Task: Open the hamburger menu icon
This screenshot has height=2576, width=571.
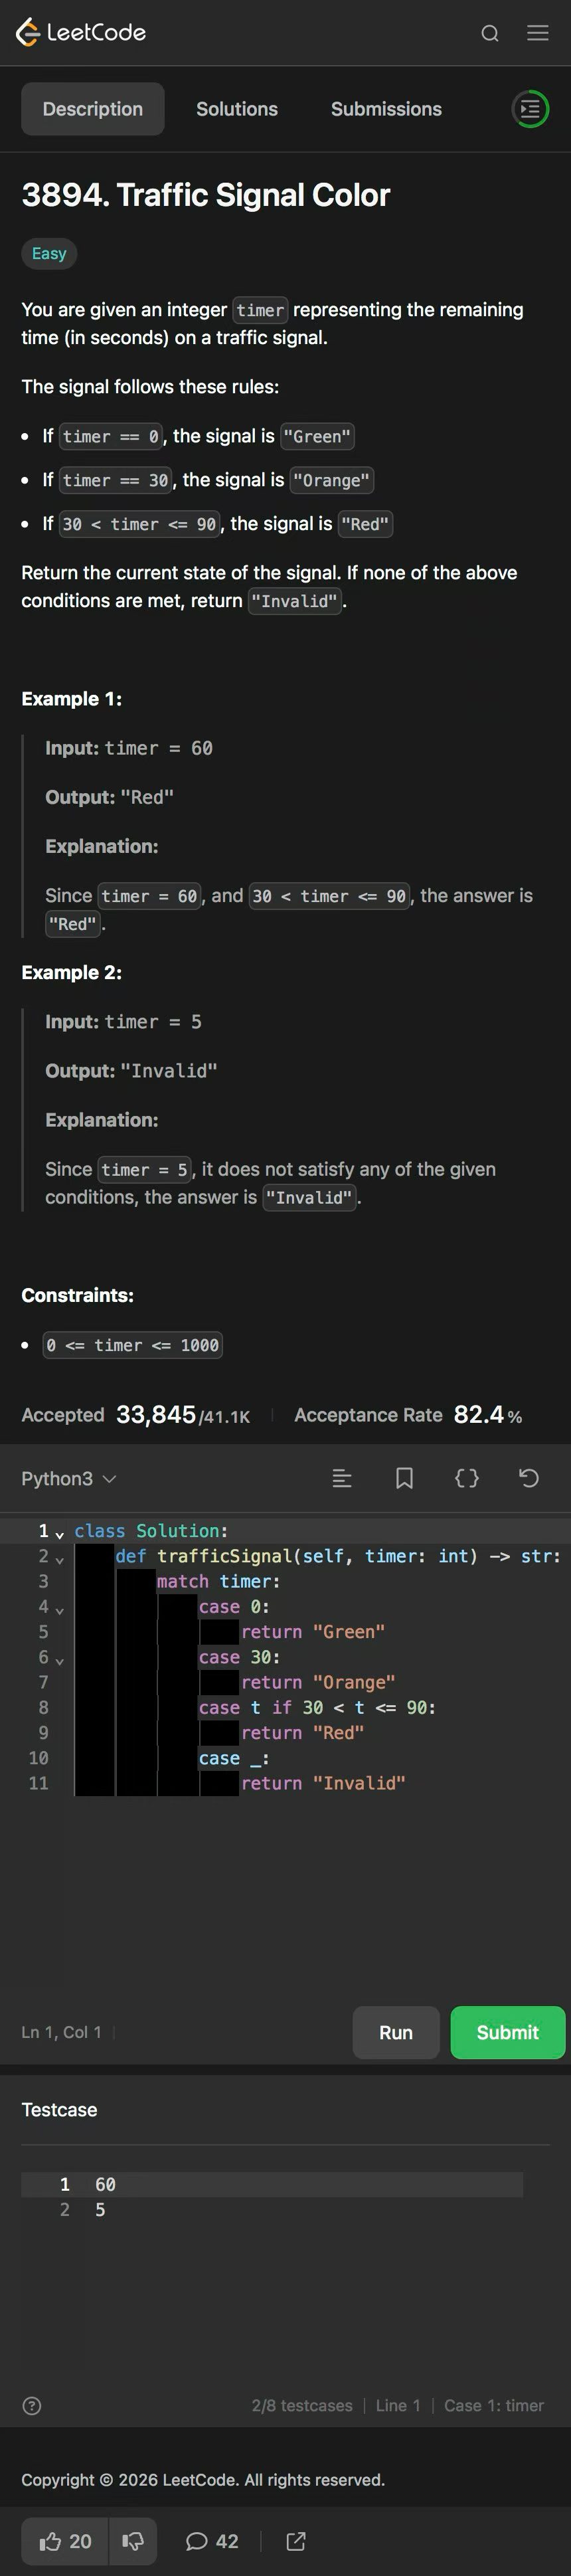Action: pos(538,33)
